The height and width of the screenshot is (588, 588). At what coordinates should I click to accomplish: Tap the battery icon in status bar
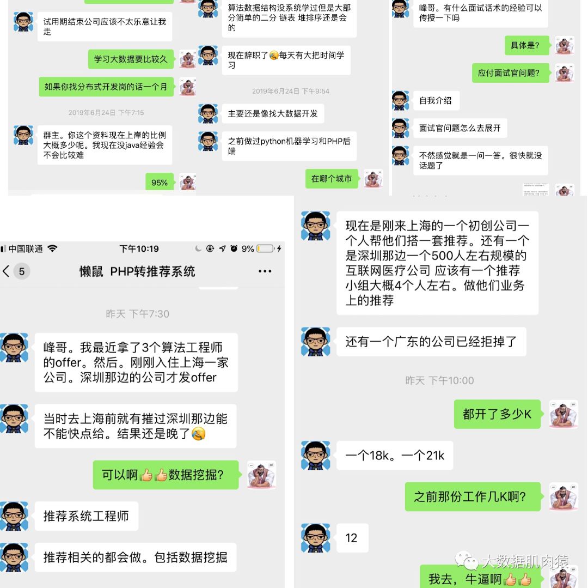coord(266,248)
